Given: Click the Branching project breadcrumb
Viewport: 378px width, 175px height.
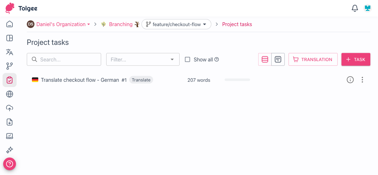Looking at the screenshot, I should 121,24.
